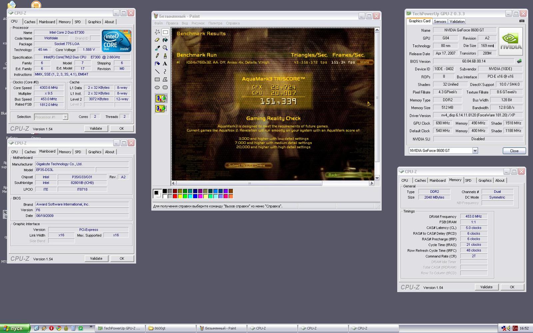The image size is (533, 333).
Task: Switch to TechPowerUp GPU-Z taskbar button
Action: 120,328
